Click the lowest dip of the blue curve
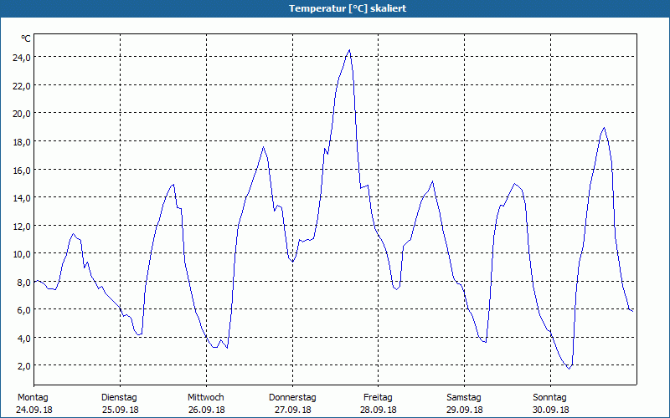Screen dimensions: 670x418 (x=569, y=369)
